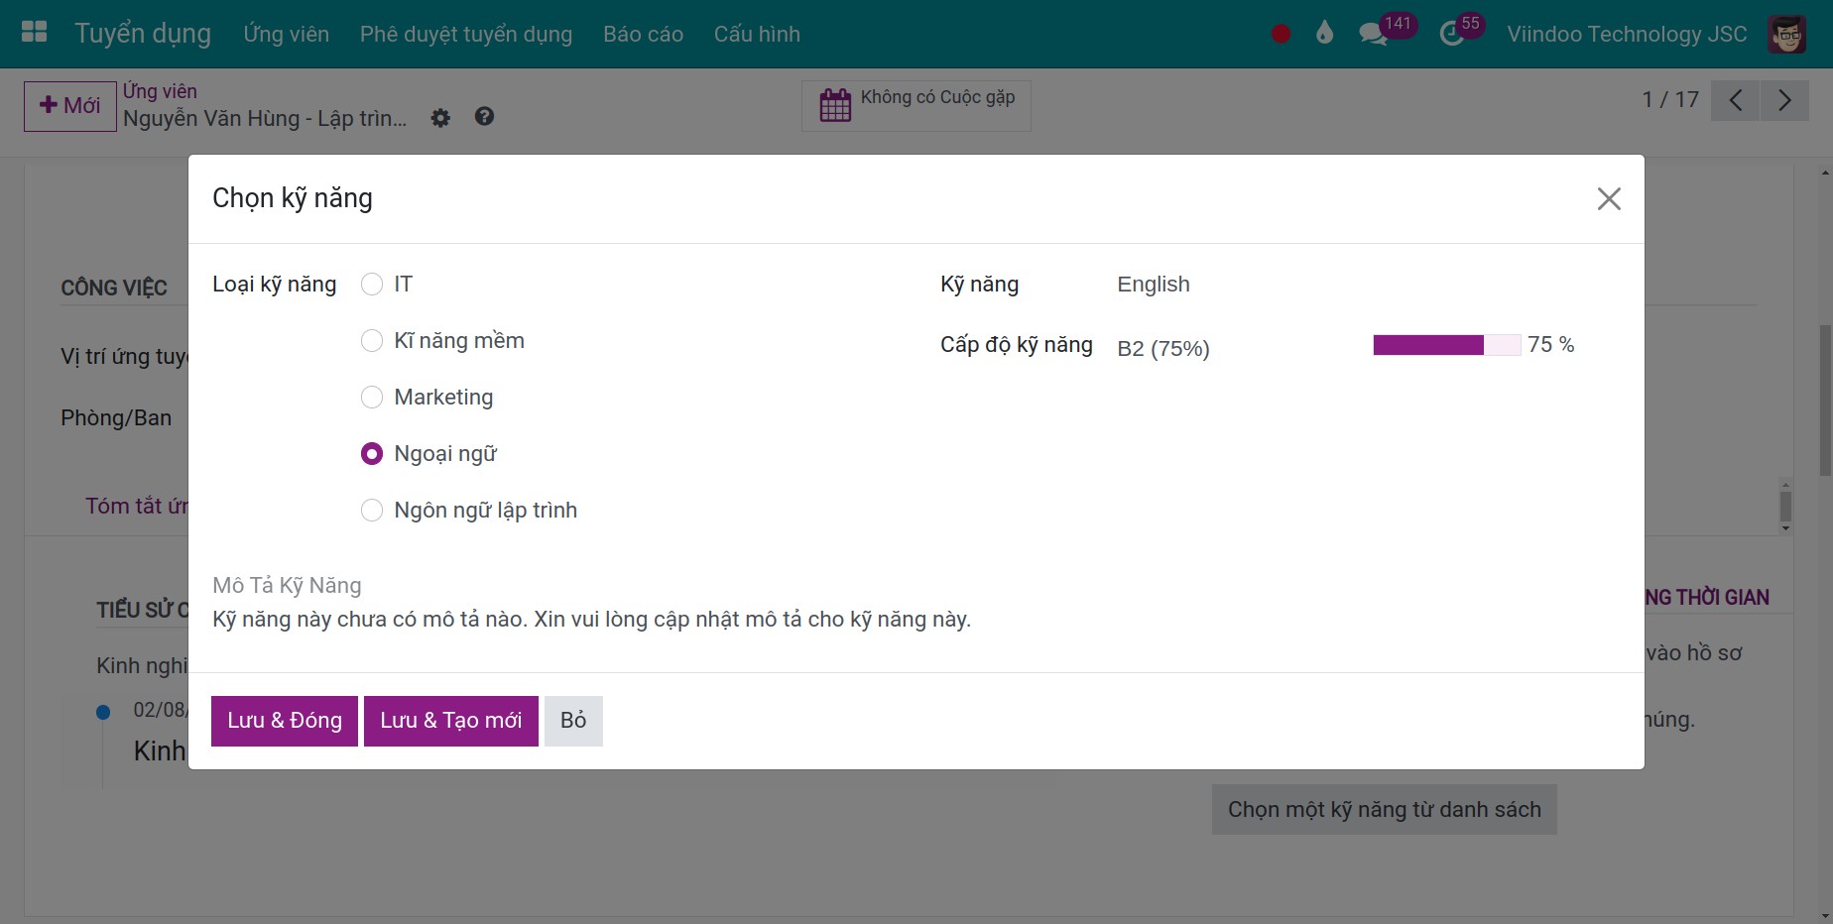Choose Ngôn ngữ lập trình skill type
Viewport: 1833px width, 924px height.
[372, 511]
